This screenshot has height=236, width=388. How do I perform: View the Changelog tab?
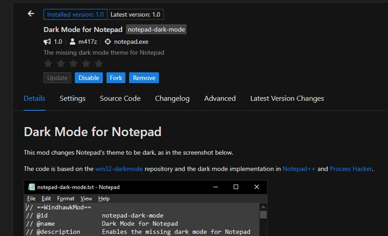[x=172, y=99]
